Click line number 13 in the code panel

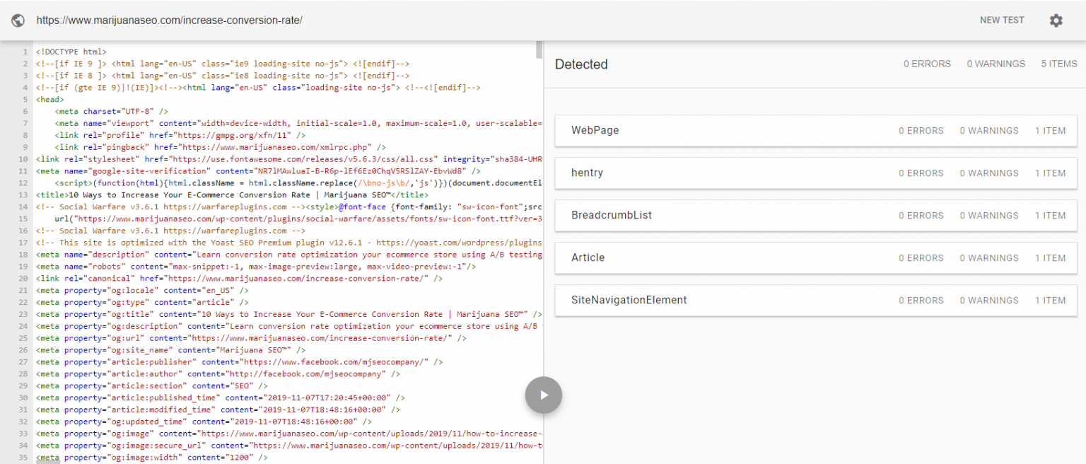coord(23,195)
